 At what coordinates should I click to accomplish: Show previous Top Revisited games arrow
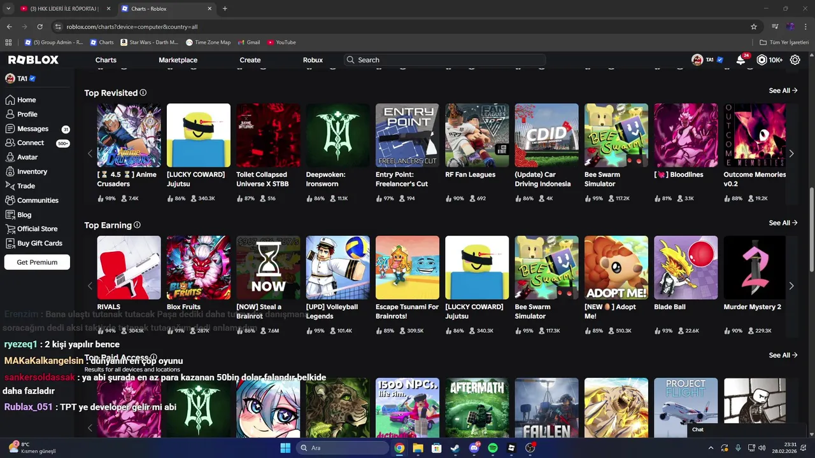click(90, 153)
